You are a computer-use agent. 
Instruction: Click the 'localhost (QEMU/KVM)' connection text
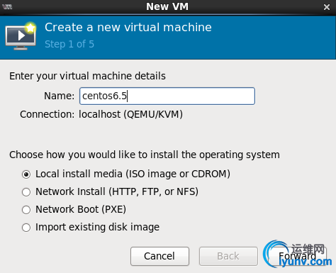(130, 114)
